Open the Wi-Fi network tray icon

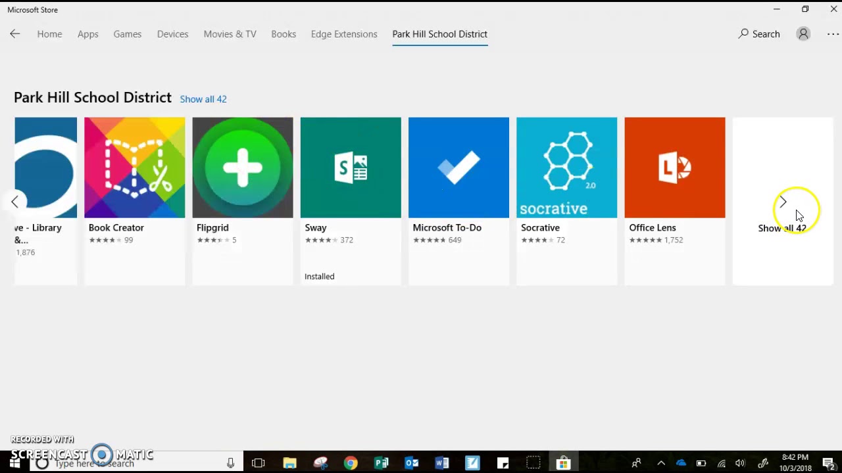coord(722,463)
